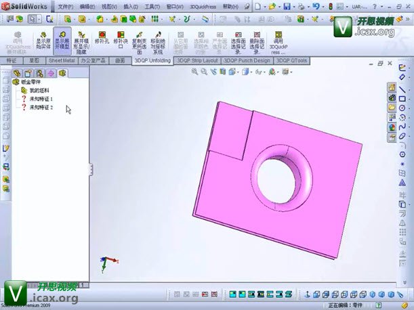Screen dimensions: 414x310
Task: Open the 3DQuickPress menu
Action: coord(203,7)
